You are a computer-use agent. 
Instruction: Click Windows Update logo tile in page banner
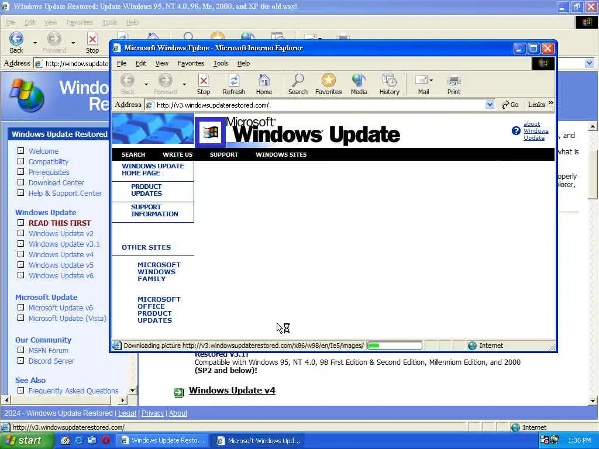pyautogui.click(x=210, y=132)
